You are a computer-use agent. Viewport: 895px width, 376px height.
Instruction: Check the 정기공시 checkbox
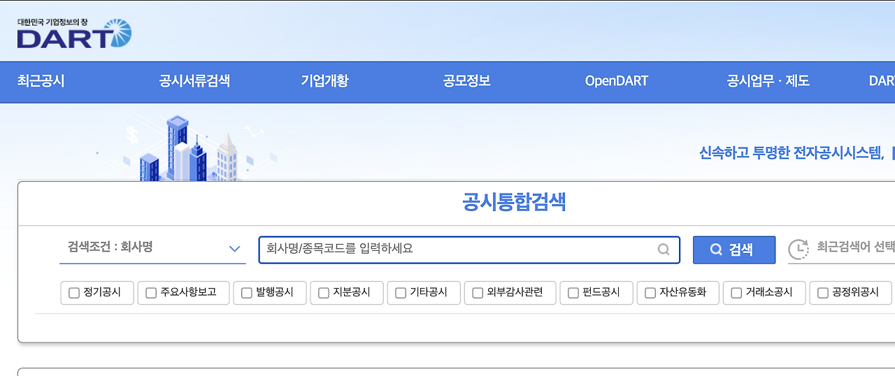[x=74, y=293]
